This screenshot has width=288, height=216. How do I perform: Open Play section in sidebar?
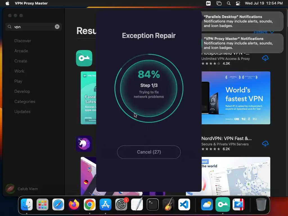pos(18,81)
